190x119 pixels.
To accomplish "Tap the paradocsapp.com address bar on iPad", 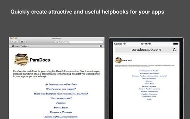I will tap(146, 50).
